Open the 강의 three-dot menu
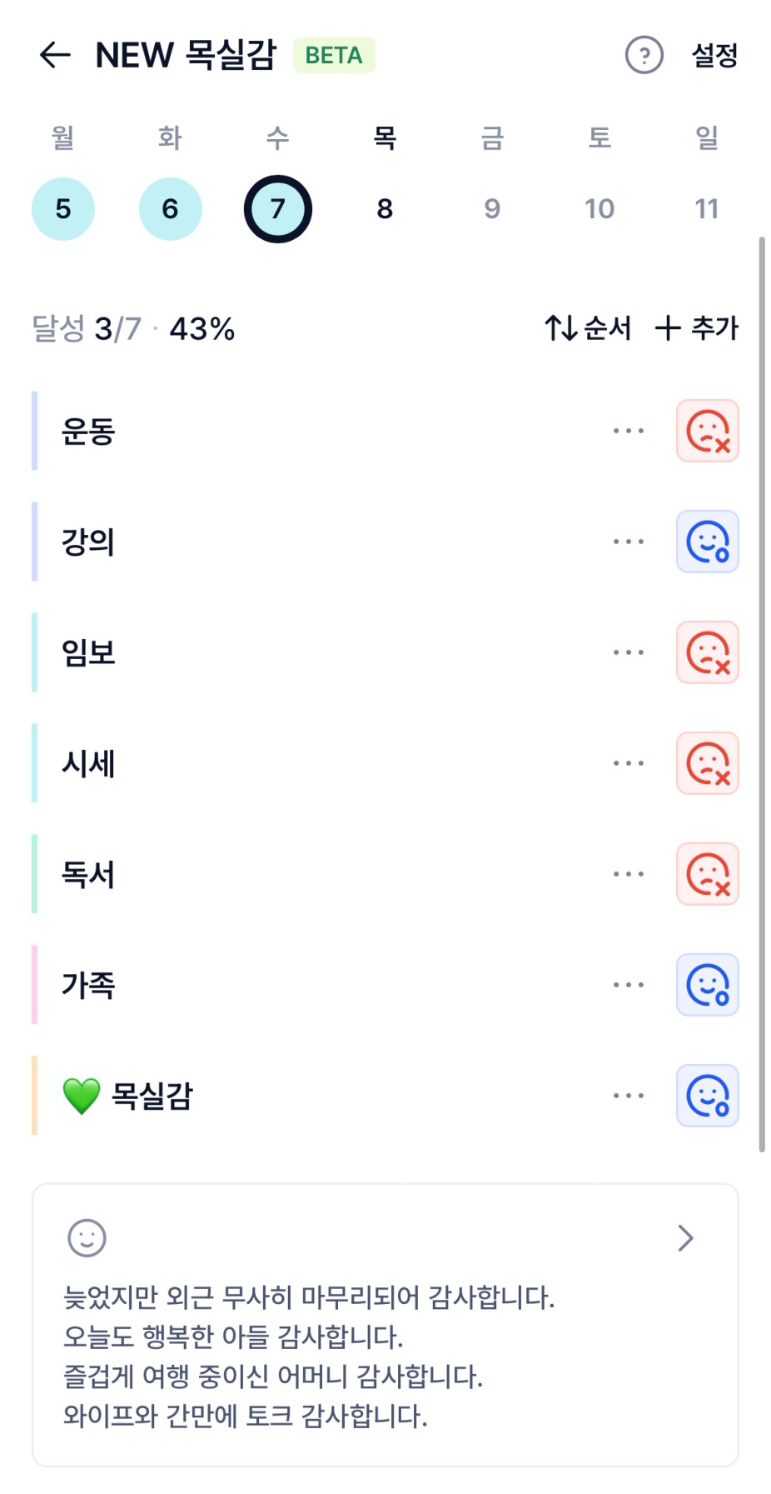Screen dimensions: 771x1494 tap(628, 542)
